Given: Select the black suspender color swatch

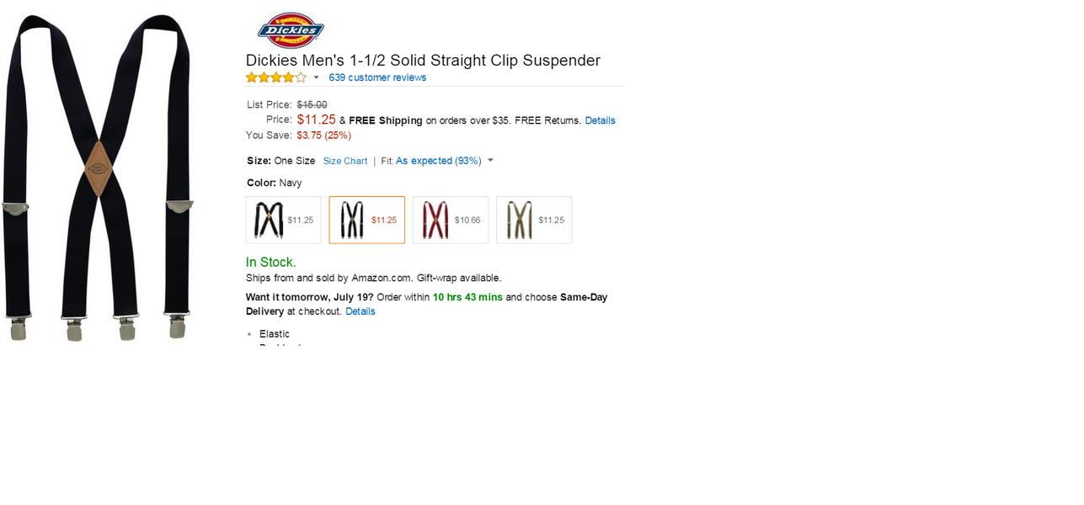Looking at the screenshot, I should 283,220.
